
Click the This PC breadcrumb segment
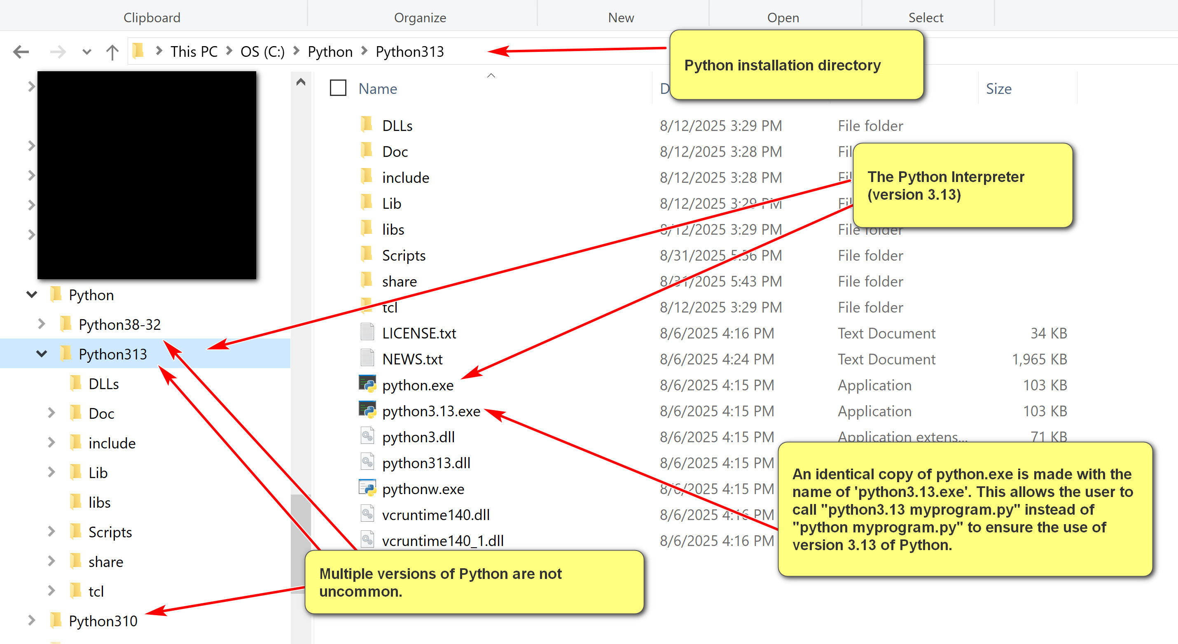point(194,51)
